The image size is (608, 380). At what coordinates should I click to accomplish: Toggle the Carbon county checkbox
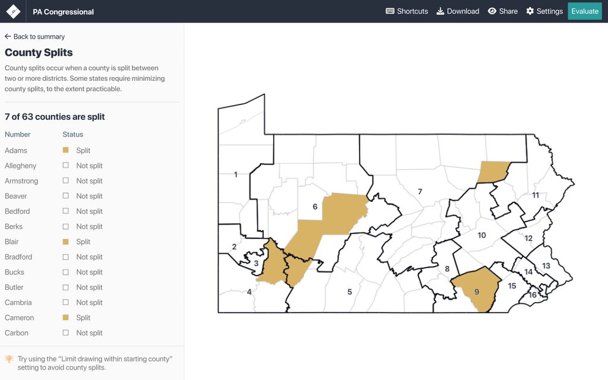65,332
